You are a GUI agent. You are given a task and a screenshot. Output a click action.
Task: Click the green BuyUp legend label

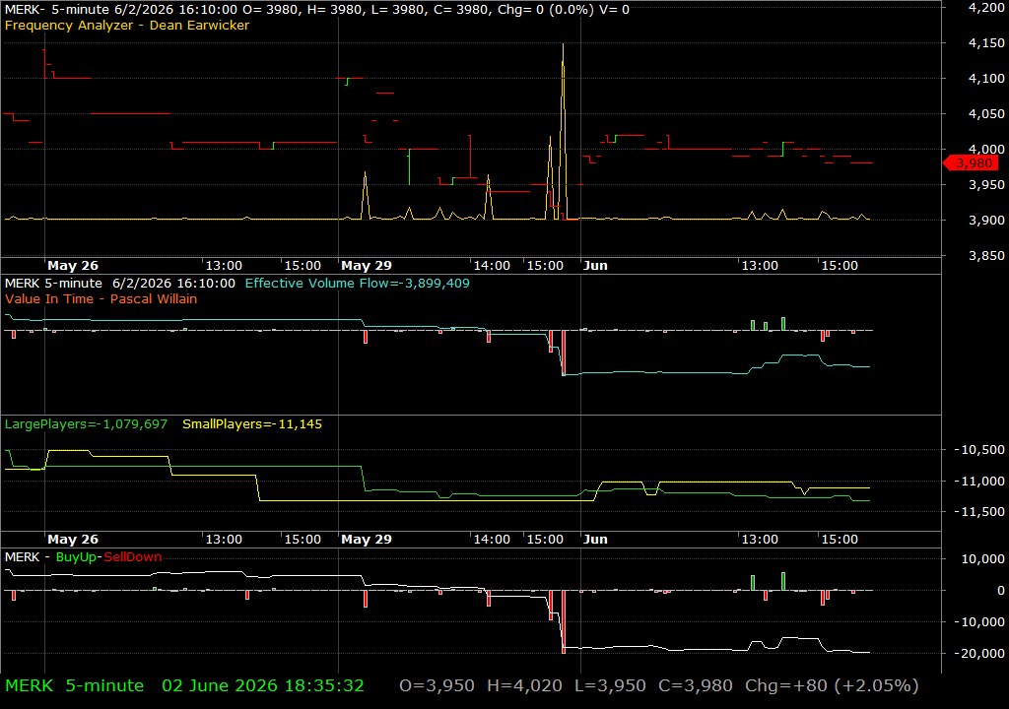pyautogui.click(x=76, y=557)
